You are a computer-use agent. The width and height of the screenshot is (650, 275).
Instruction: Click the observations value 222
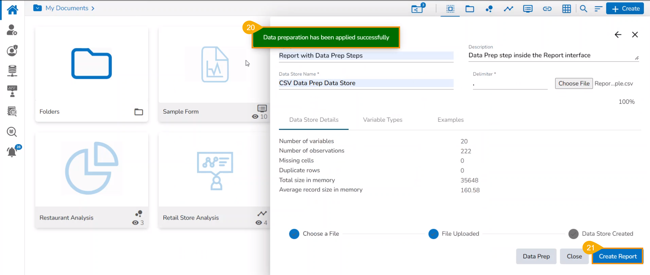[x=466, y=151]
